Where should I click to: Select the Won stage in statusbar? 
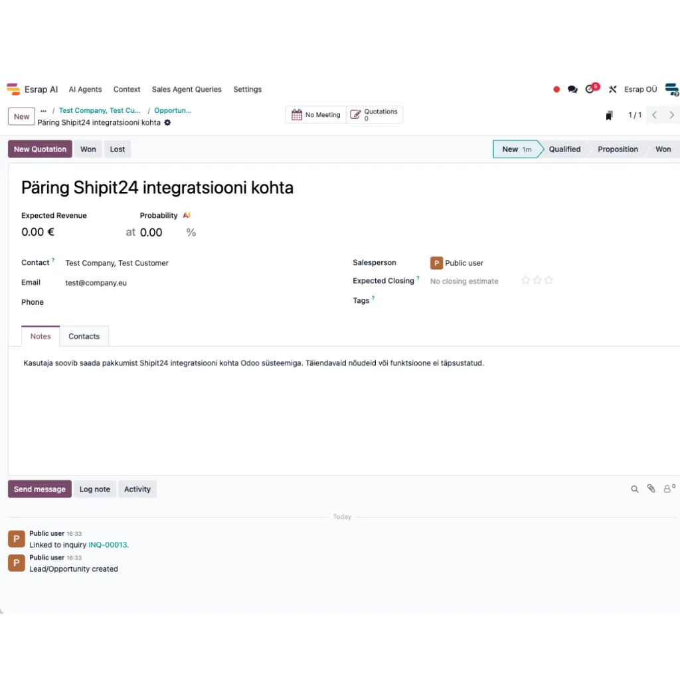[x=663, y=149]
